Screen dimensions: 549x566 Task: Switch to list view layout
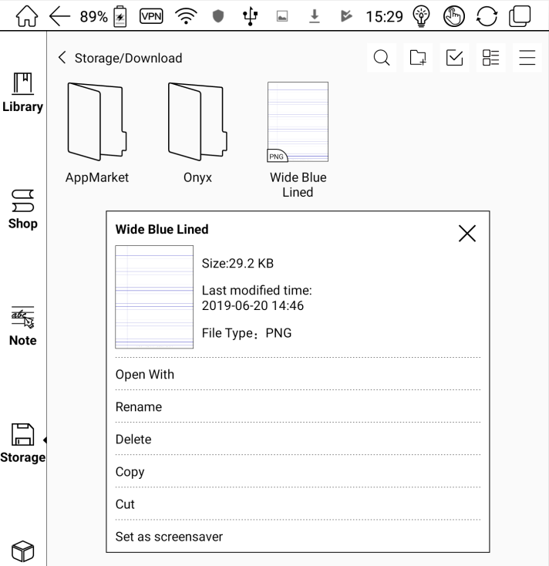point(490,58)
